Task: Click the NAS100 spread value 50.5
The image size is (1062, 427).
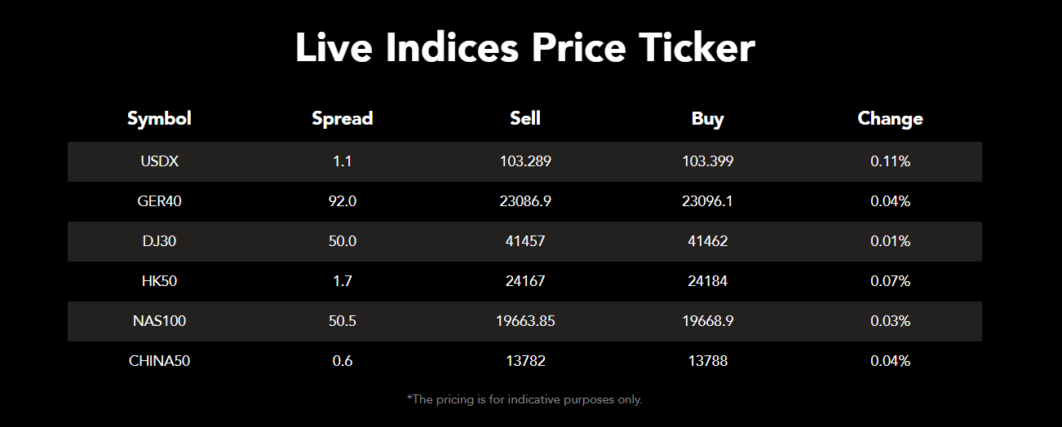Action: coord(342,321)
